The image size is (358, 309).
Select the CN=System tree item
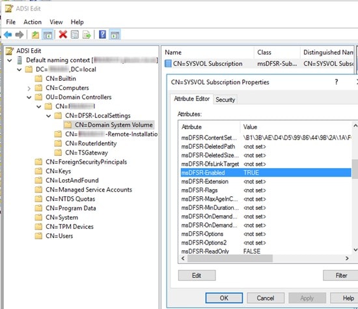pyautogui.click(x=62, y=218)
